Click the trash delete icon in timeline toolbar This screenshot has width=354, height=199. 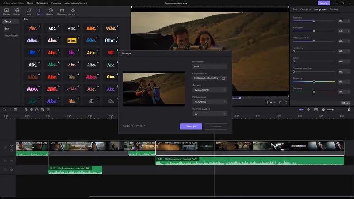coord(15,109)
